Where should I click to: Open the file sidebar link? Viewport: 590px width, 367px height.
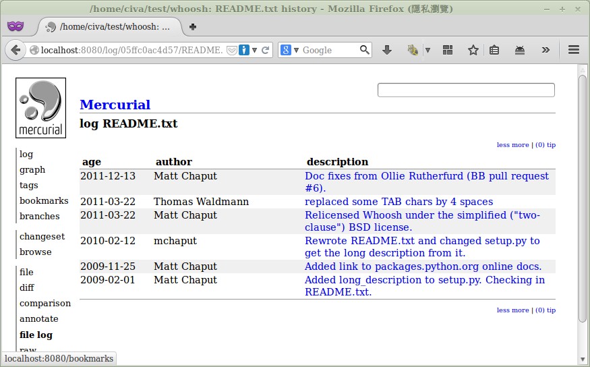26,272
